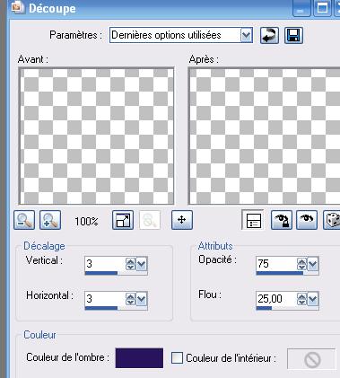Click the reset to default arrow icon
The image size is (340, 378).
coord(269,36)
